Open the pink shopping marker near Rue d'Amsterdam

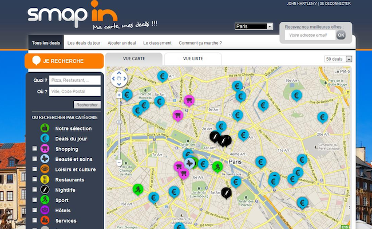[189, 101]
